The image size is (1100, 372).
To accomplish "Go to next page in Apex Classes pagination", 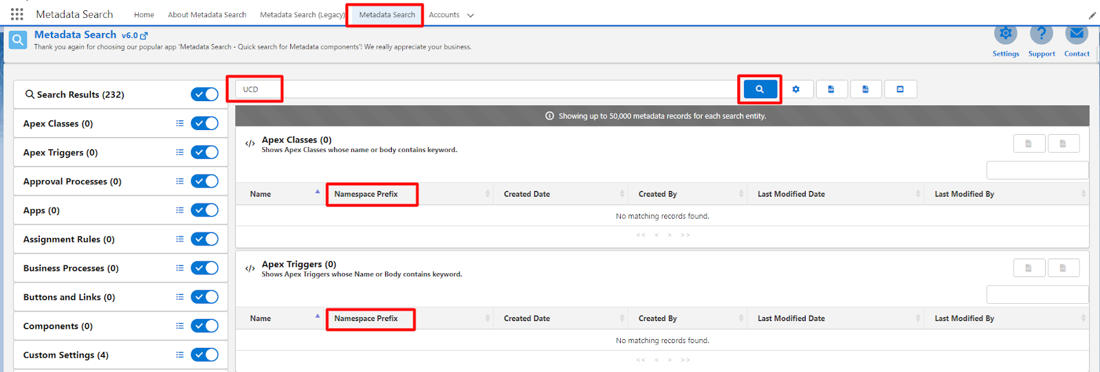I will tap(670, 235).
